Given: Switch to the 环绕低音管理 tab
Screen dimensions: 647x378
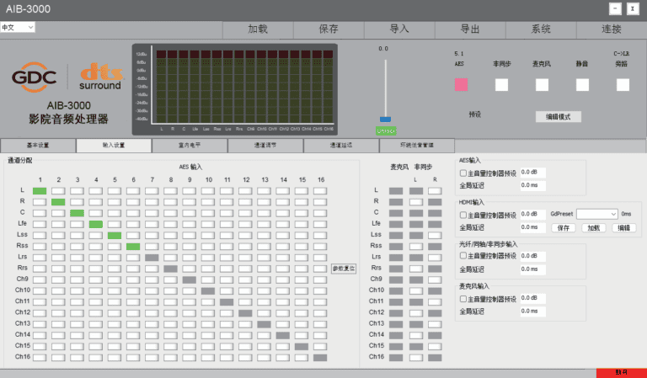Looking at the screenshot, I should click(x=417, y=146).
